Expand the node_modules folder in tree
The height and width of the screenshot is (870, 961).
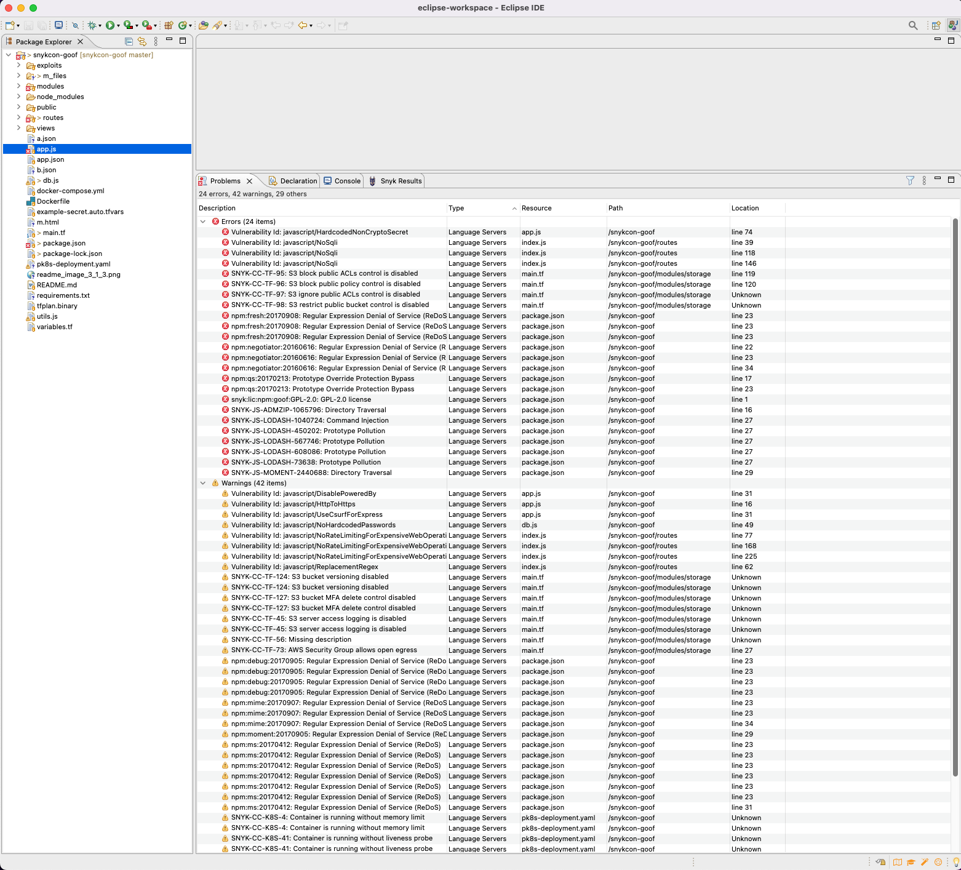pos(18,97)
